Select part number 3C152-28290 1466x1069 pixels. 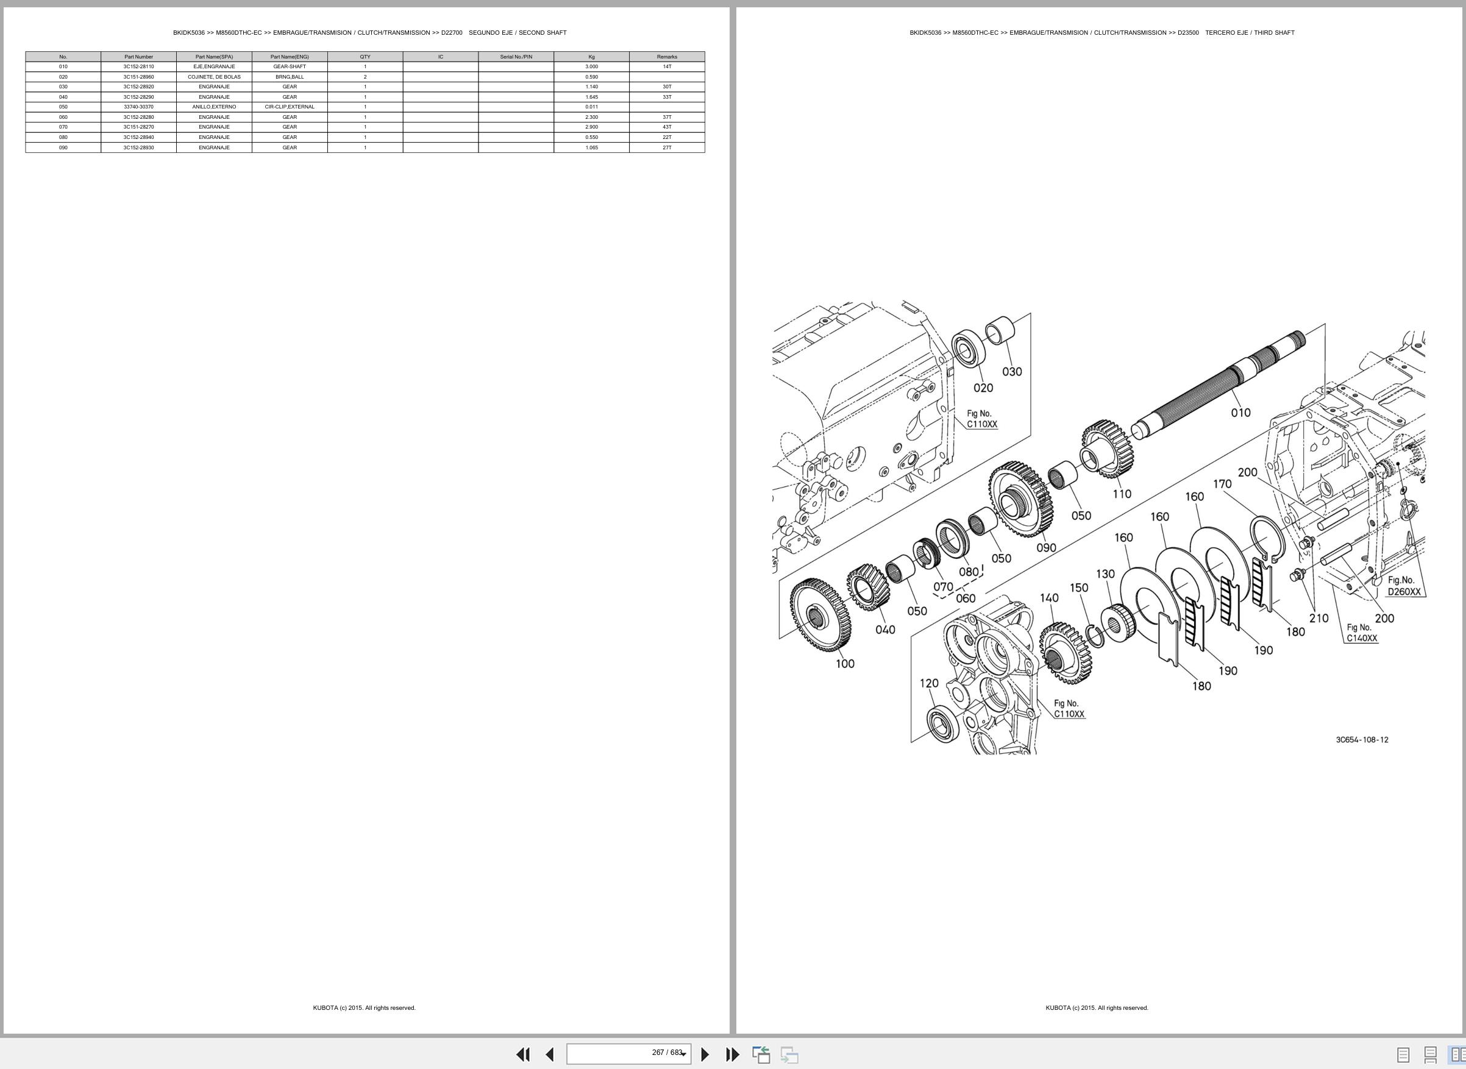(x=138, y=97)
